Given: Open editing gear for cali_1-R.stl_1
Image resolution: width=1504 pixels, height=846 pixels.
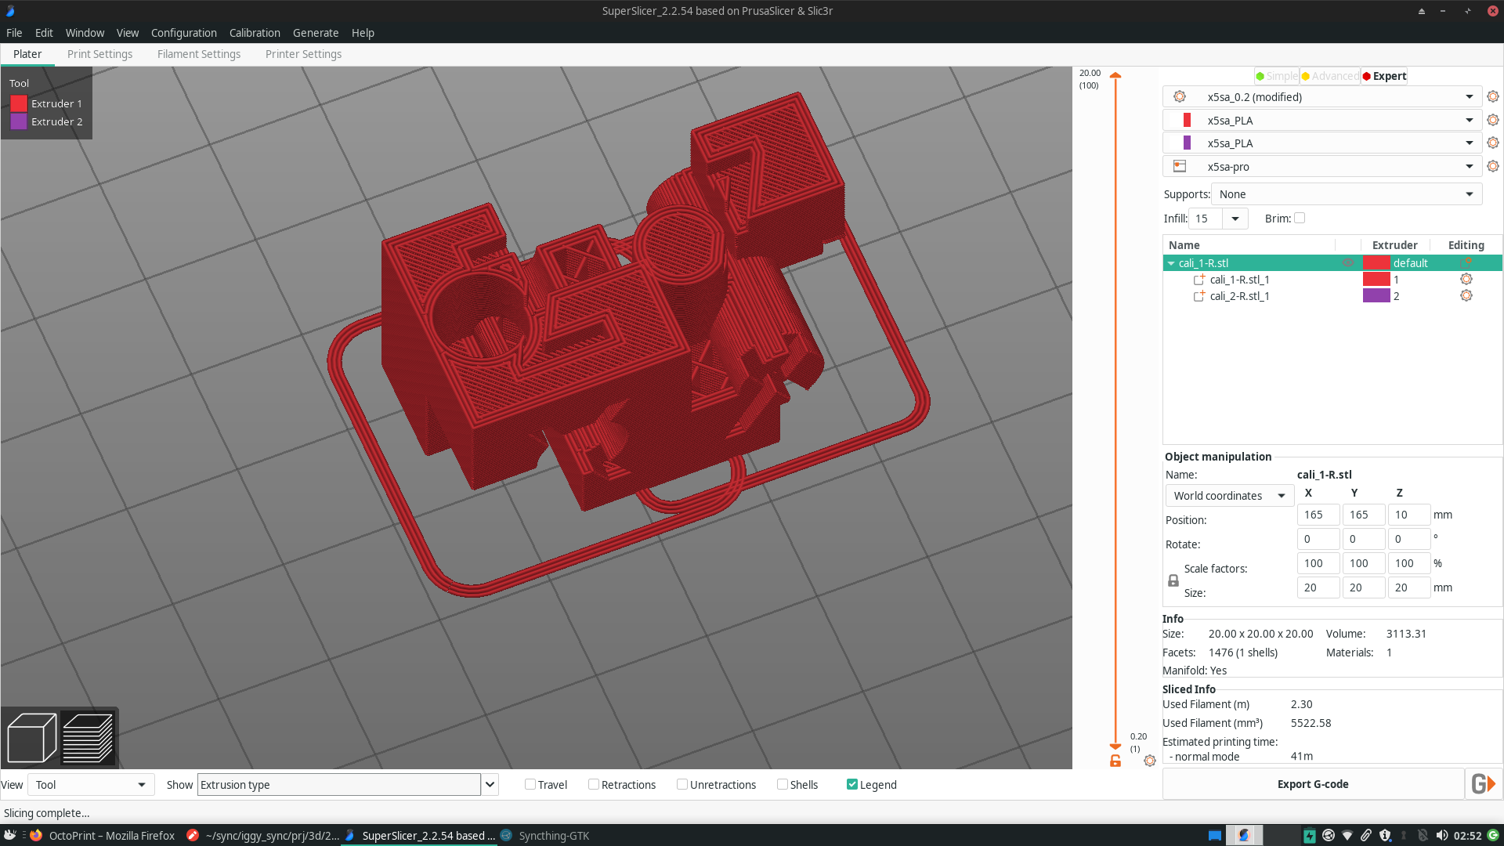Looking at the screenshot, I should [1466, 279].
